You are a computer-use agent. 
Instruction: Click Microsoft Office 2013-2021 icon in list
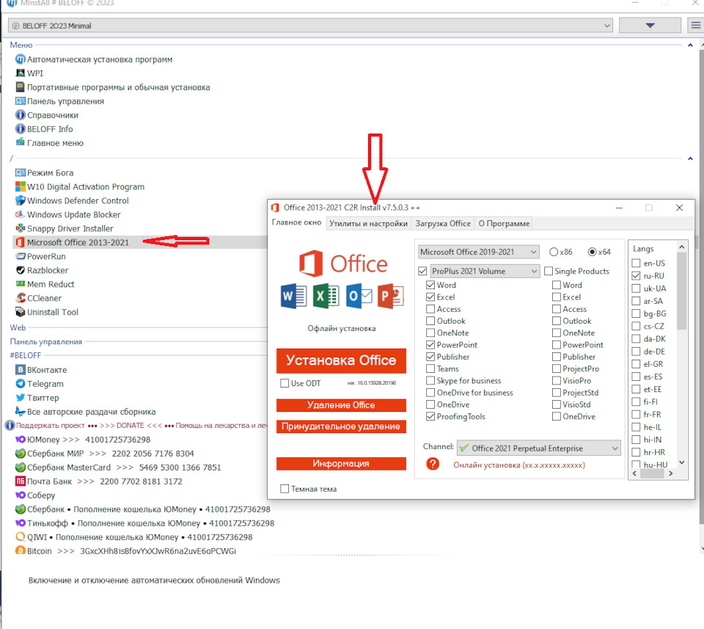(21, 242)
